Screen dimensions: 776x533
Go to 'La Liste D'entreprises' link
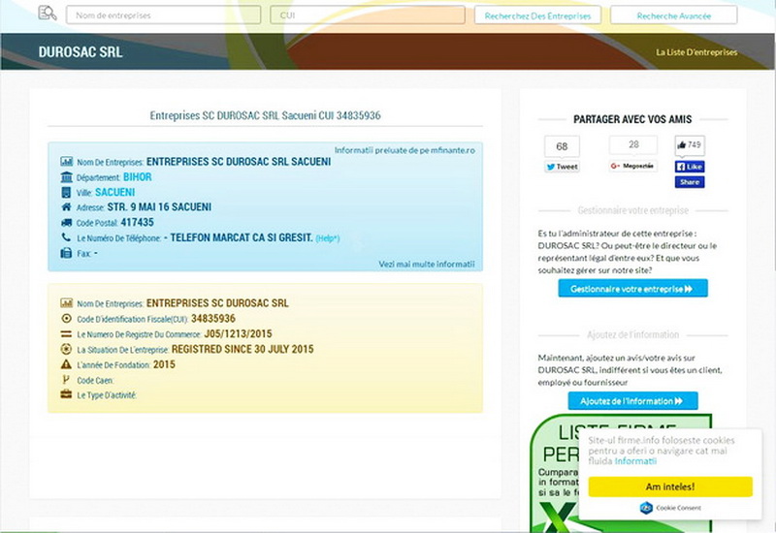[x=696, y=52]
